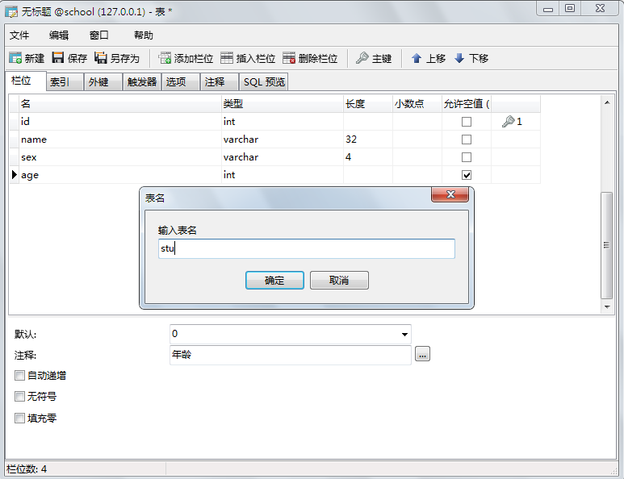Image resolution: width=624 pixels, height=479 pixels.
Task: Switch to the 触发器 tab
Action: click(x=142, y=82)
